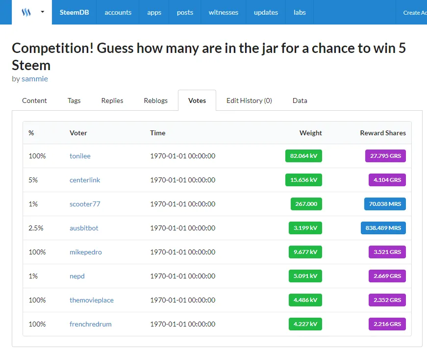Open the dropdown arrow beside the Steem logo
This screenshot has width=427, height=351.
coord(43,12)
